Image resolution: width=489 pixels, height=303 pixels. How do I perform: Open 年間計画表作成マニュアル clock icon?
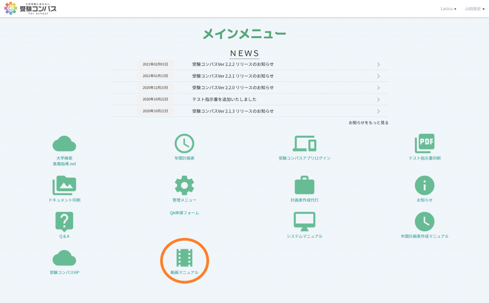coord(425,222)
